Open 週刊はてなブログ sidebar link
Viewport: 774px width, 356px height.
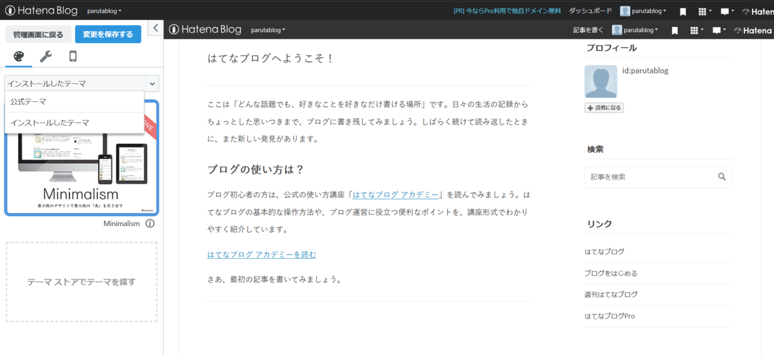pyautogui.click(x=611, y=294)
